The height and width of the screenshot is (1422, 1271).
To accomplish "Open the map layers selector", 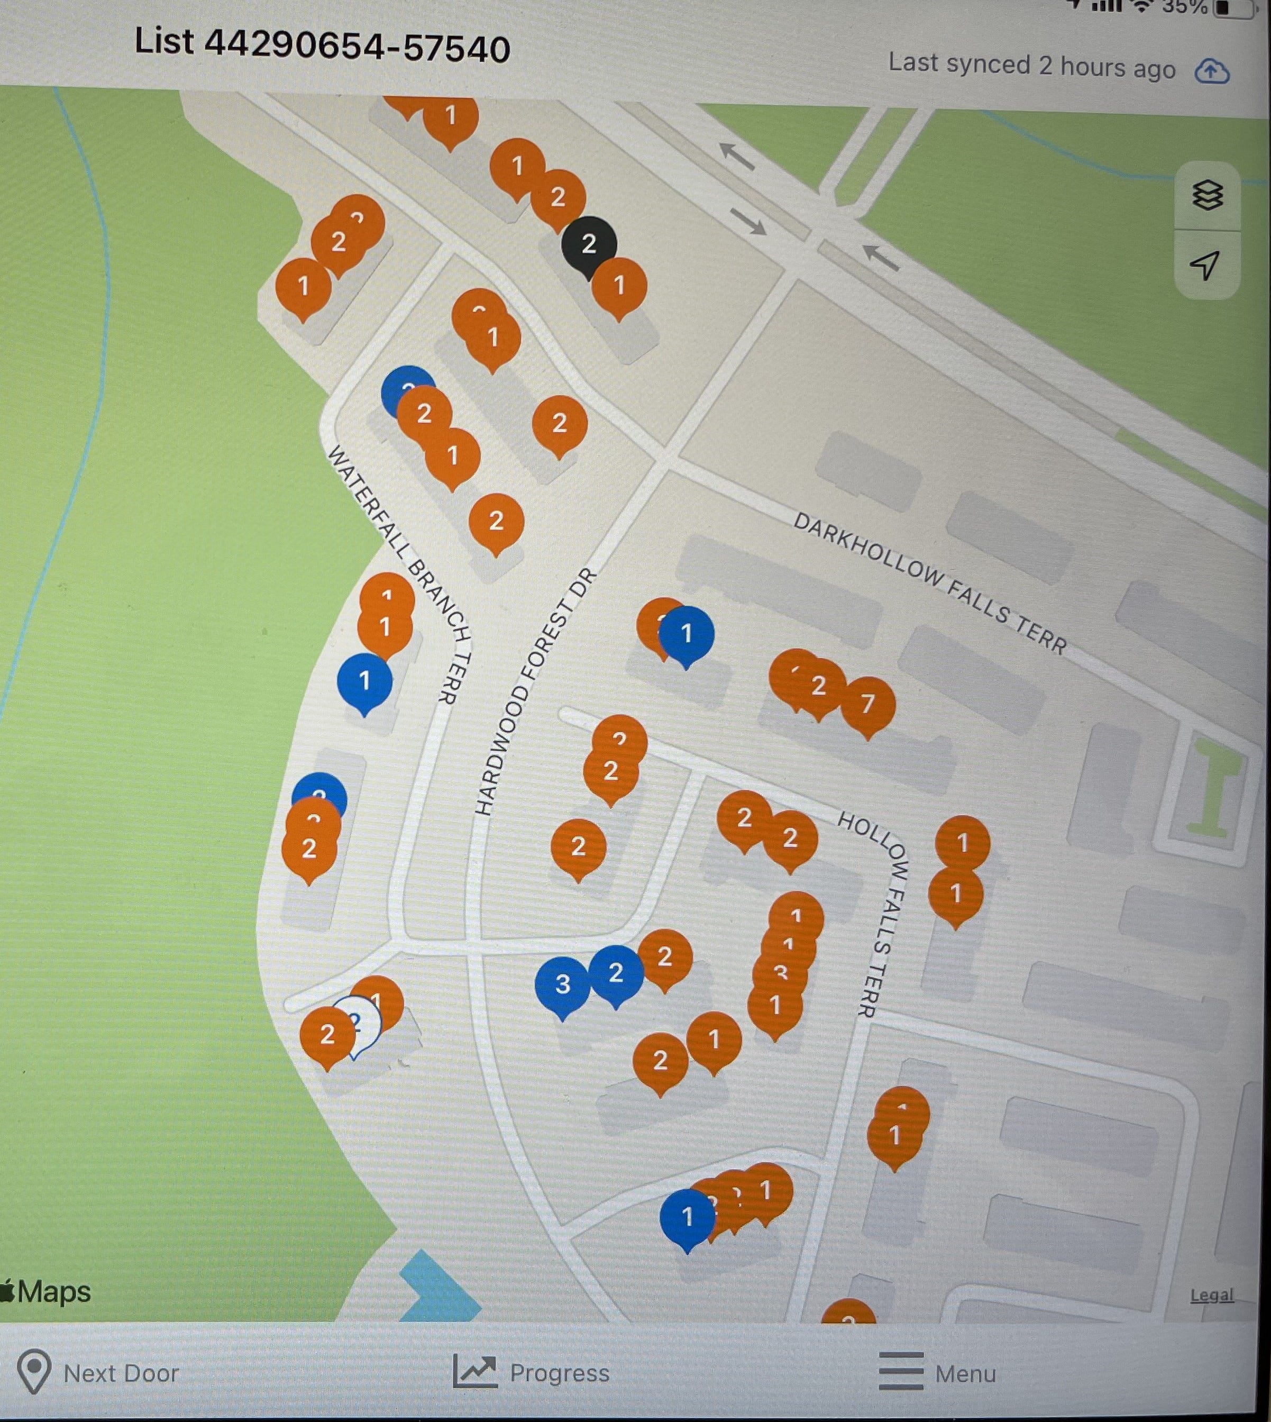I will tap(1208, 195).
